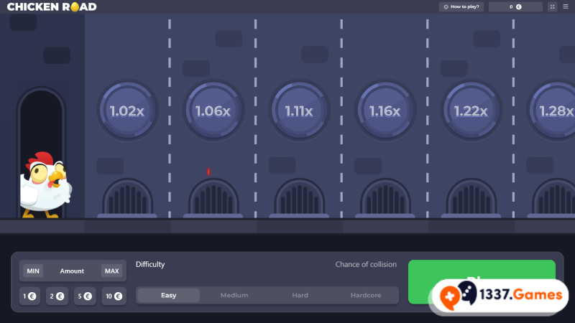575x323 pixels.
Task: Toggle fullscreen mode icon
Action: [552, 6]
